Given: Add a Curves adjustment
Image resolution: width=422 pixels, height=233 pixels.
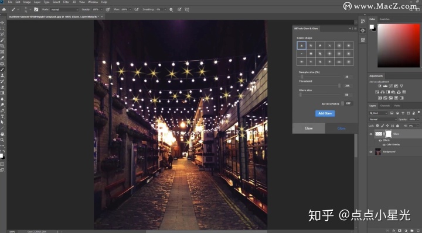Looking at the screenshot, I should (391, 86).
